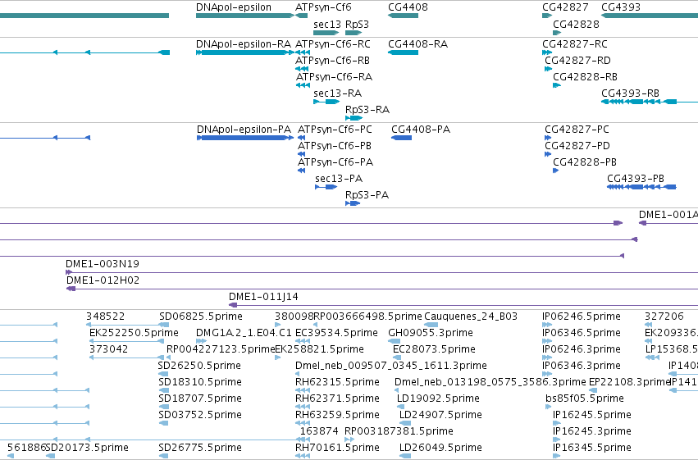Click the IP06346.5prime EST label
The width and height of the screenshot is (698, 460).
(x=582, y=333)
